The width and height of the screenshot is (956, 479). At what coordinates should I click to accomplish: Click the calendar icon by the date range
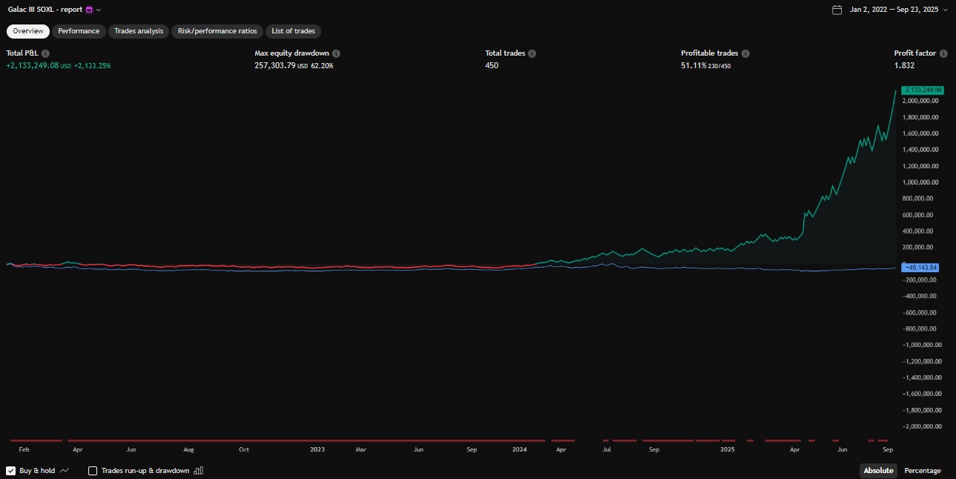(837, 10)
